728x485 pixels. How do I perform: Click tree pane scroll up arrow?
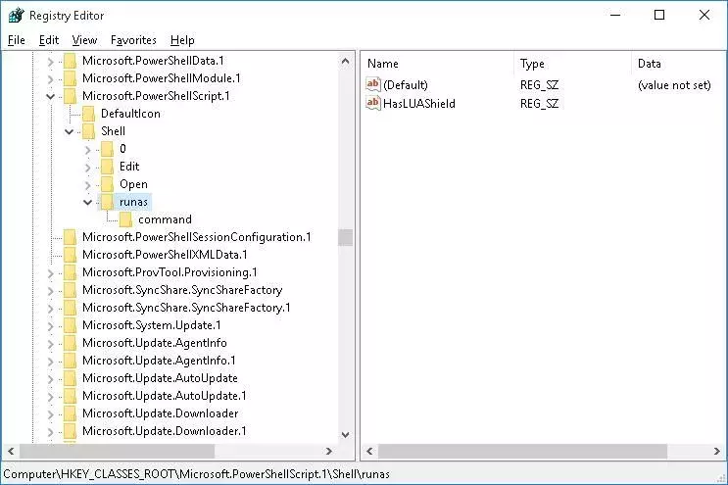coord(345,61)
